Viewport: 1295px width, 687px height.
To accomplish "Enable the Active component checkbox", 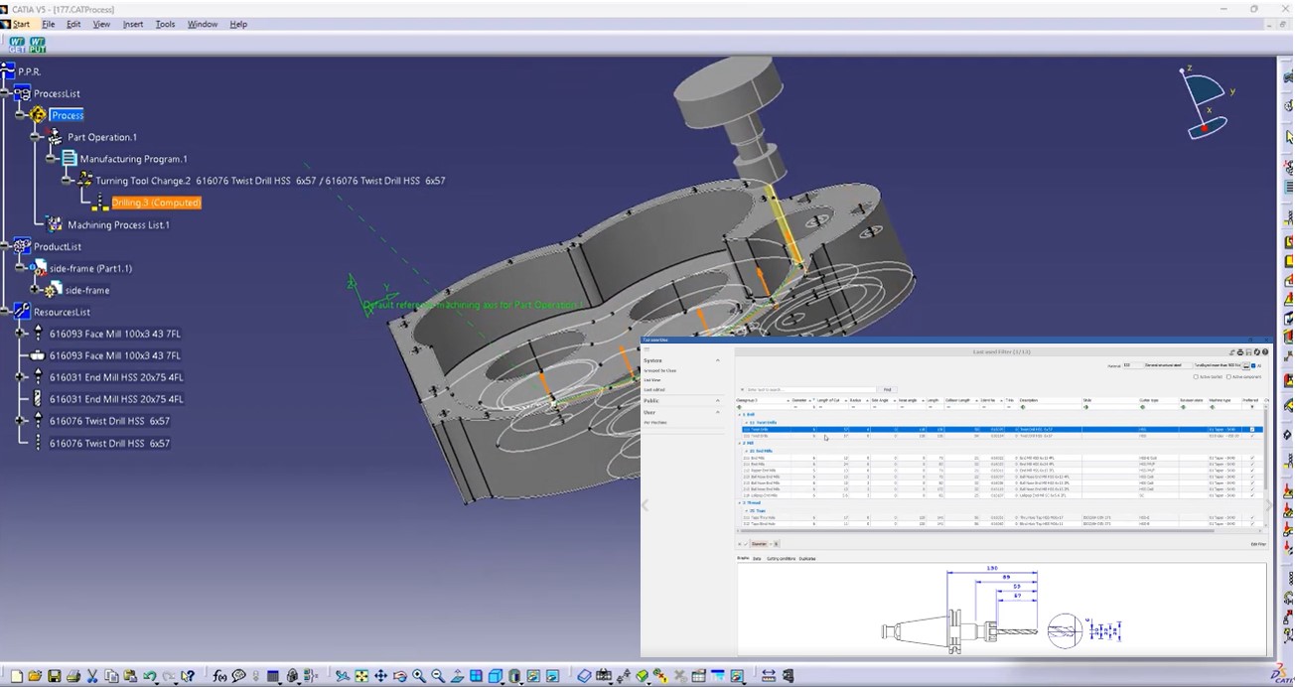I will pyautogui.click(x=1228, y=376).
